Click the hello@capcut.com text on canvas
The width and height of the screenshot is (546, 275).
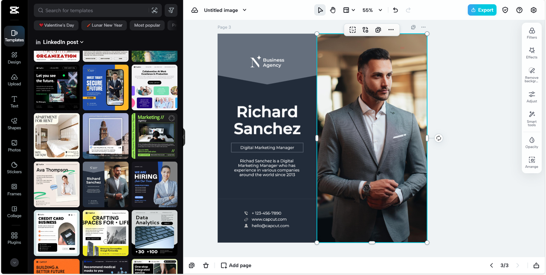(270, 226)
